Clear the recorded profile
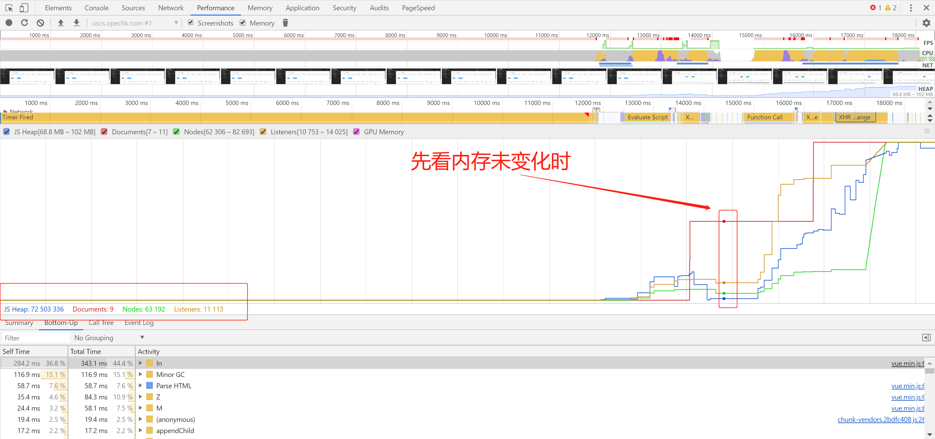The image size is (935, 439). tap(40, 23)
